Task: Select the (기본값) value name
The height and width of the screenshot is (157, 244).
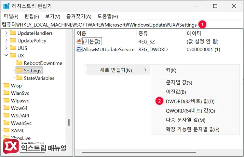Action: (92, 42)
